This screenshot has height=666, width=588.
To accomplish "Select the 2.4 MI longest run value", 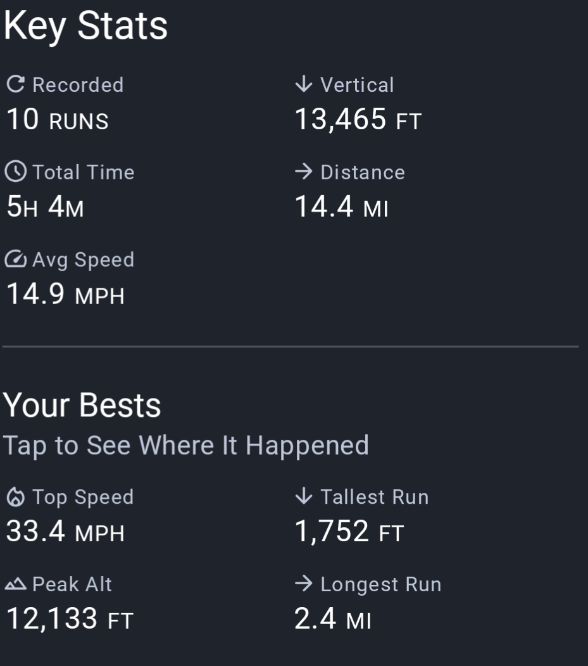I will pyautogui.click(x=332, y=619).
